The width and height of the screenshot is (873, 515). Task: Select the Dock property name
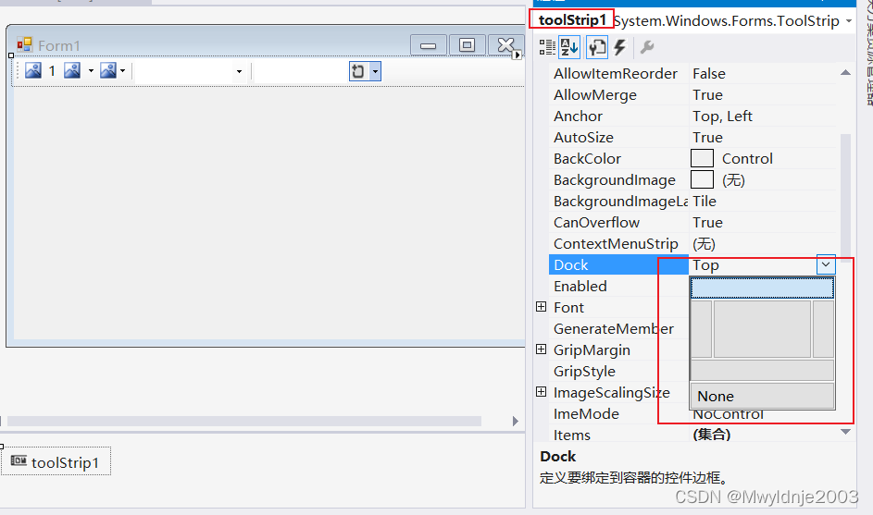pyautogui.click(x=570, y=264)
